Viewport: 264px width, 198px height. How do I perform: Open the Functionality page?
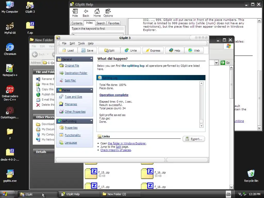coord(72,135)
